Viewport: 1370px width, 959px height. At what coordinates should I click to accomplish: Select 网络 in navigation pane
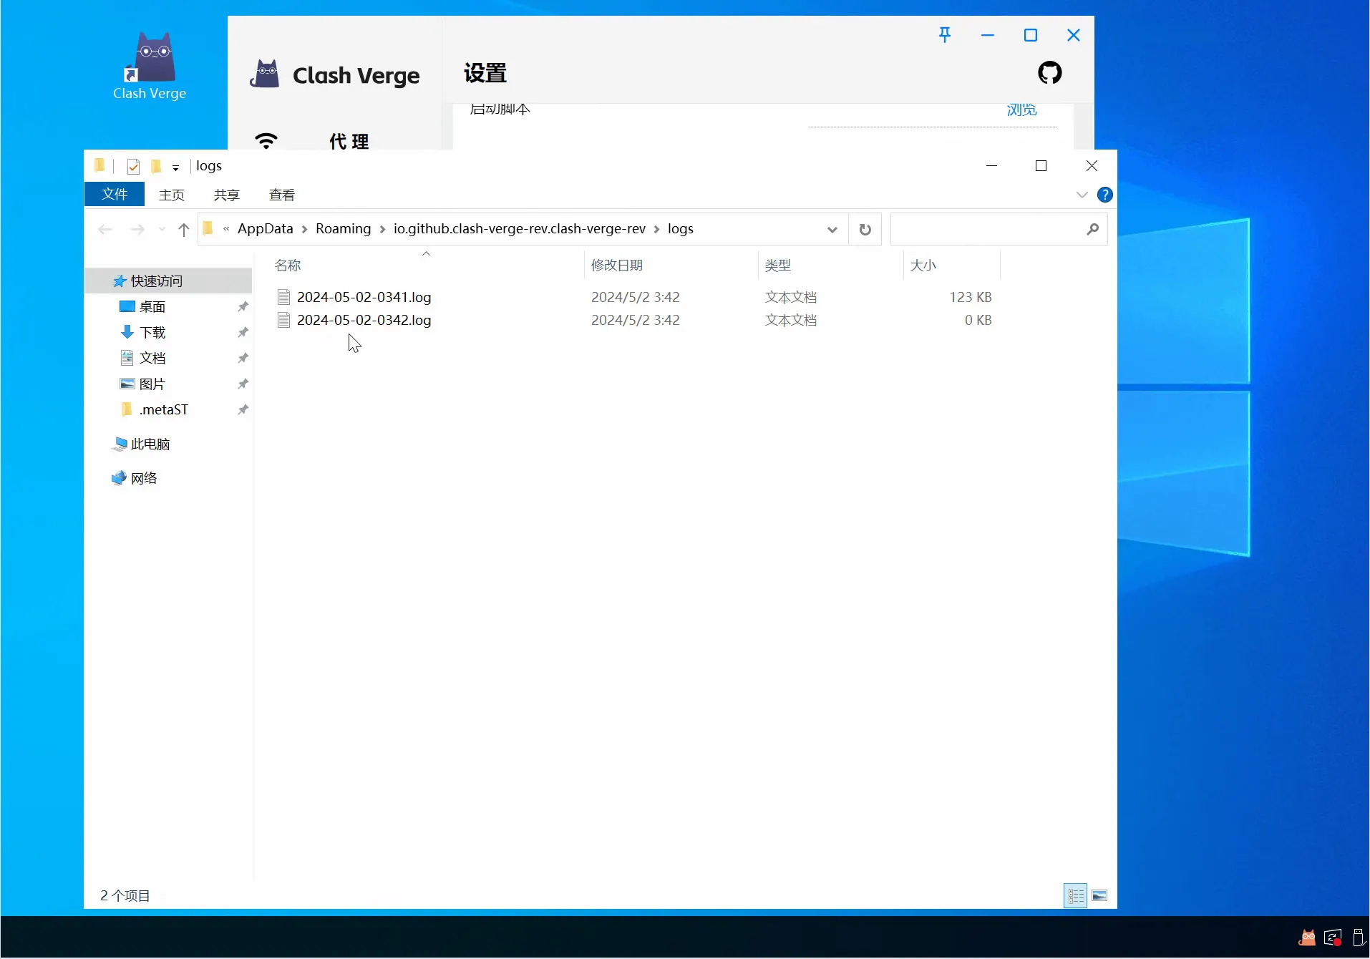[x=143, y=478]
